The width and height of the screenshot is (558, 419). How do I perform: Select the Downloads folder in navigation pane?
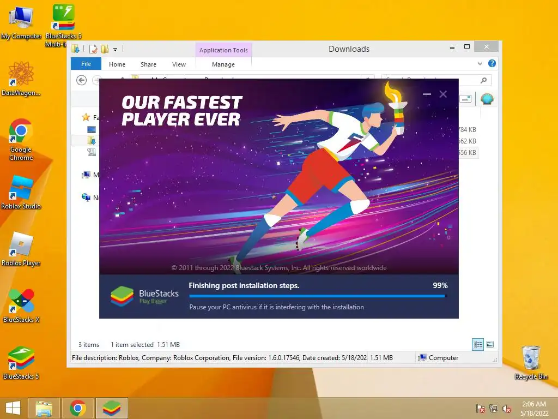pyautogui.click(x=92, y=141)
